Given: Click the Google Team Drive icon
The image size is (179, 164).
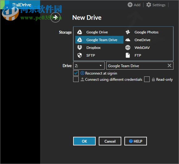Looking at the screenshot, I should [80, 40].
